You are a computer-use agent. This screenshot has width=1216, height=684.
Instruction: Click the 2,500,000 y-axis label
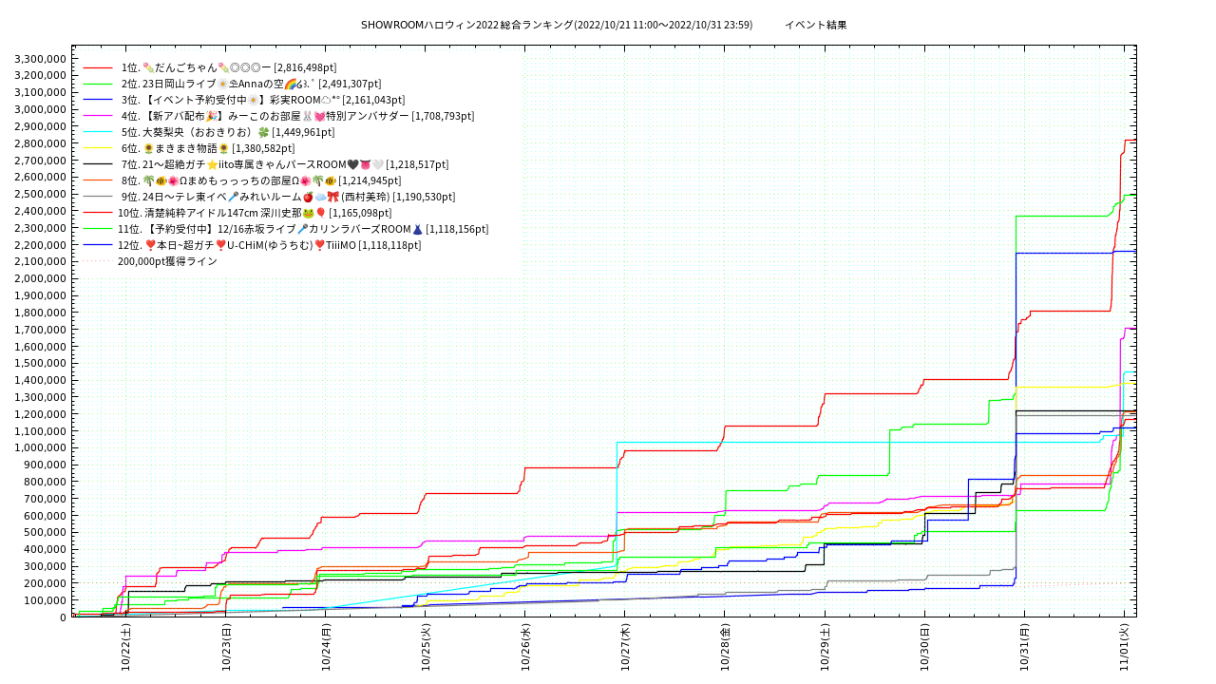pyautogui.click(x=40, y=194)
